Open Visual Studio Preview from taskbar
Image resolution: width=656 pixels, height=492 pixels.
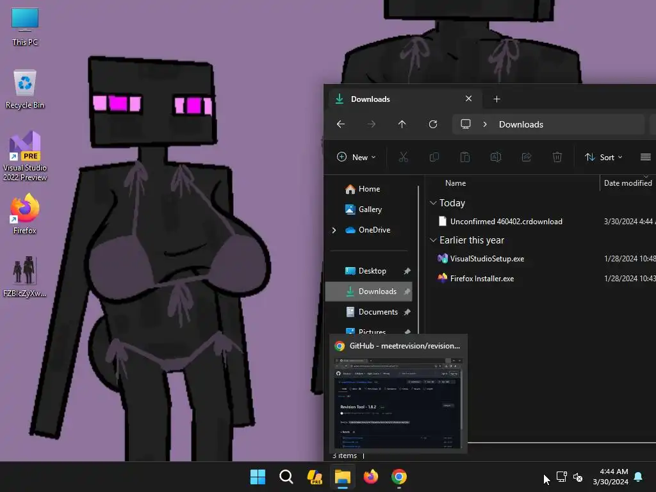tap(315, 477)
